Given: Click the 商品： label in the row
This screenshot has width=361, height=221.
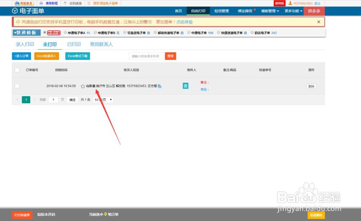Looking at the screenshot, I should pyautogui.click(x=204, y=89).
